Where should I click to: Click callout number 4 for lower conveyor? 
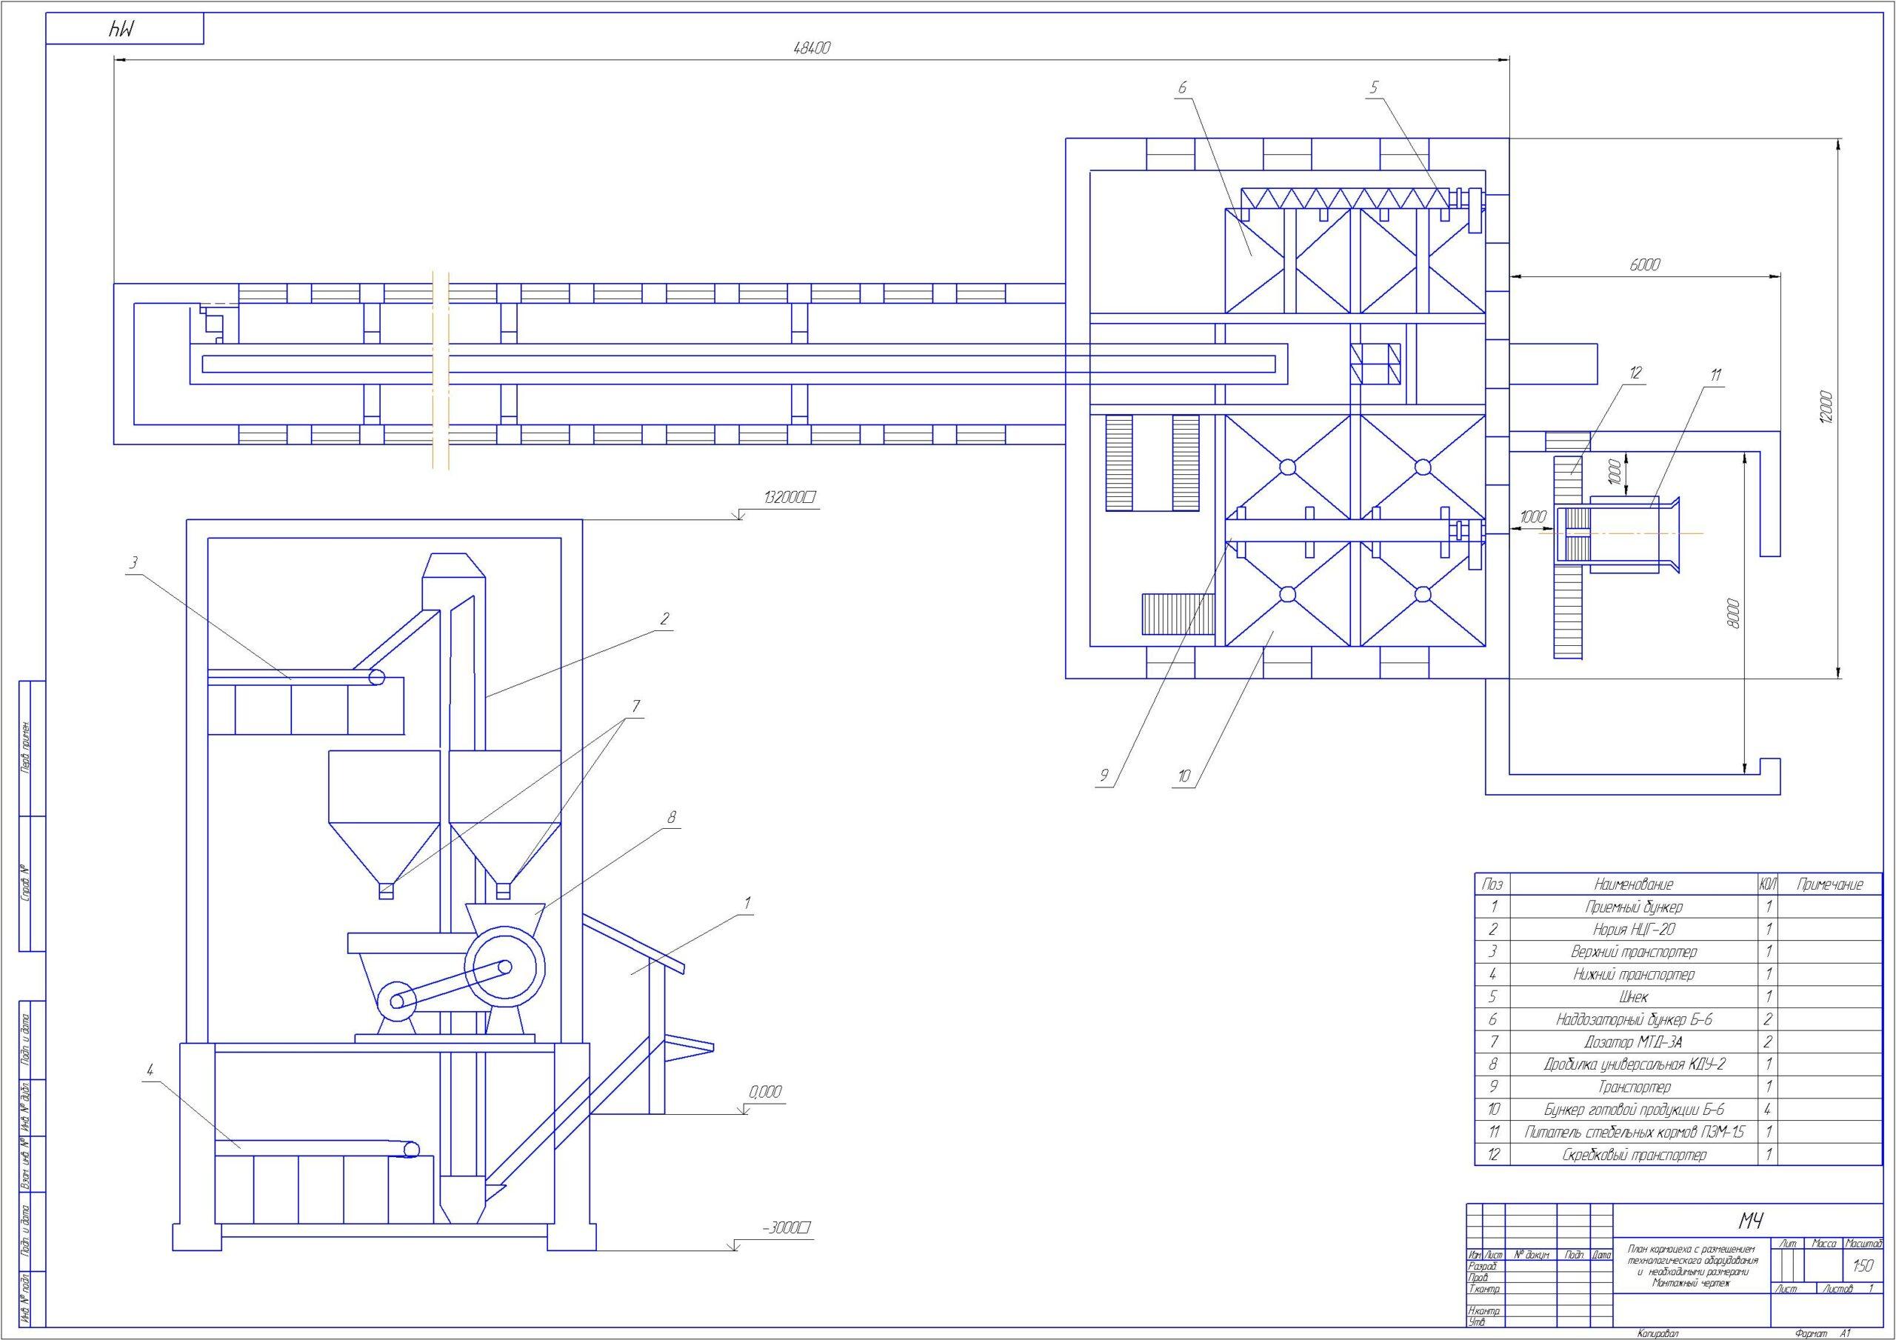click(150, 1070)
